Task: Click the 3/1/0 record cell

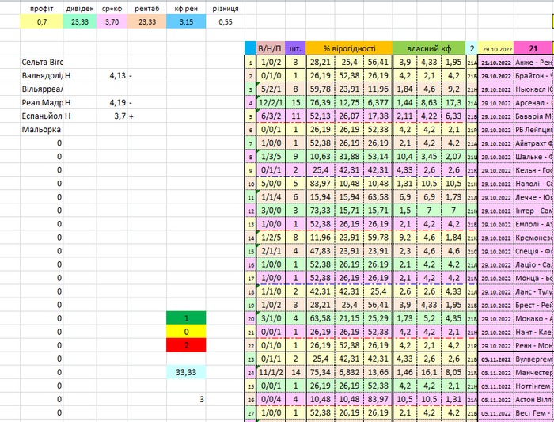Action: point(271,318)
